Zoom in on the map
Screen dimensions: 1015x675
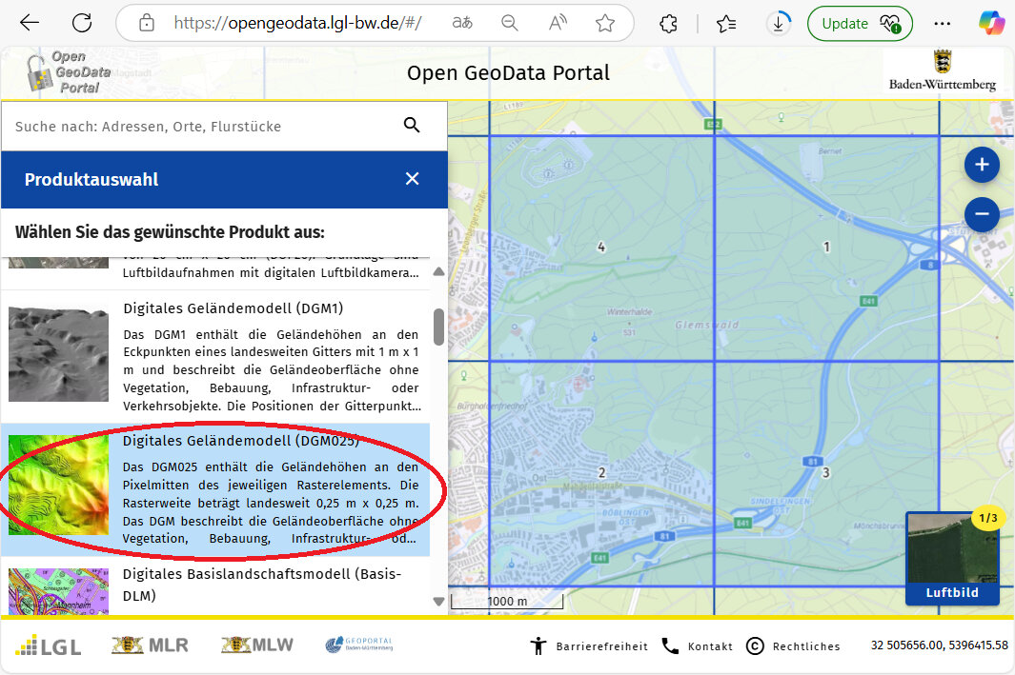pos(981,165)
